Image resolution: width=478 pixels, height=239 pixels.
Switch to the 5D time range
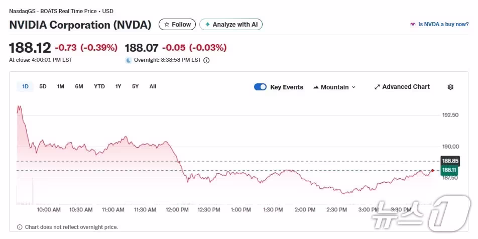coord(43,86)
